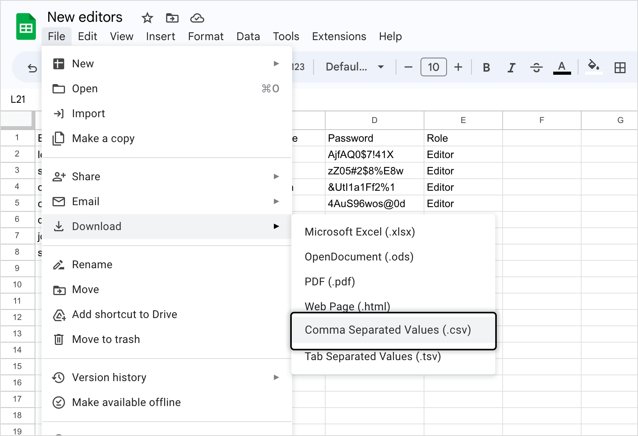Download as Comma Separated Values (.csv)

point(393,330)
